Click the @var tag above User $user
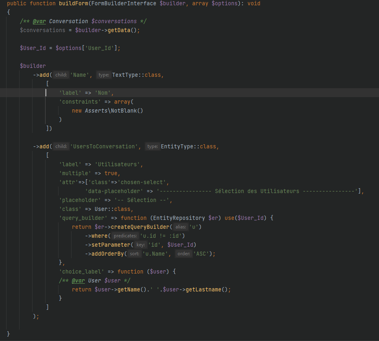This screenshot has width=379, height=341. click(78, 281)
